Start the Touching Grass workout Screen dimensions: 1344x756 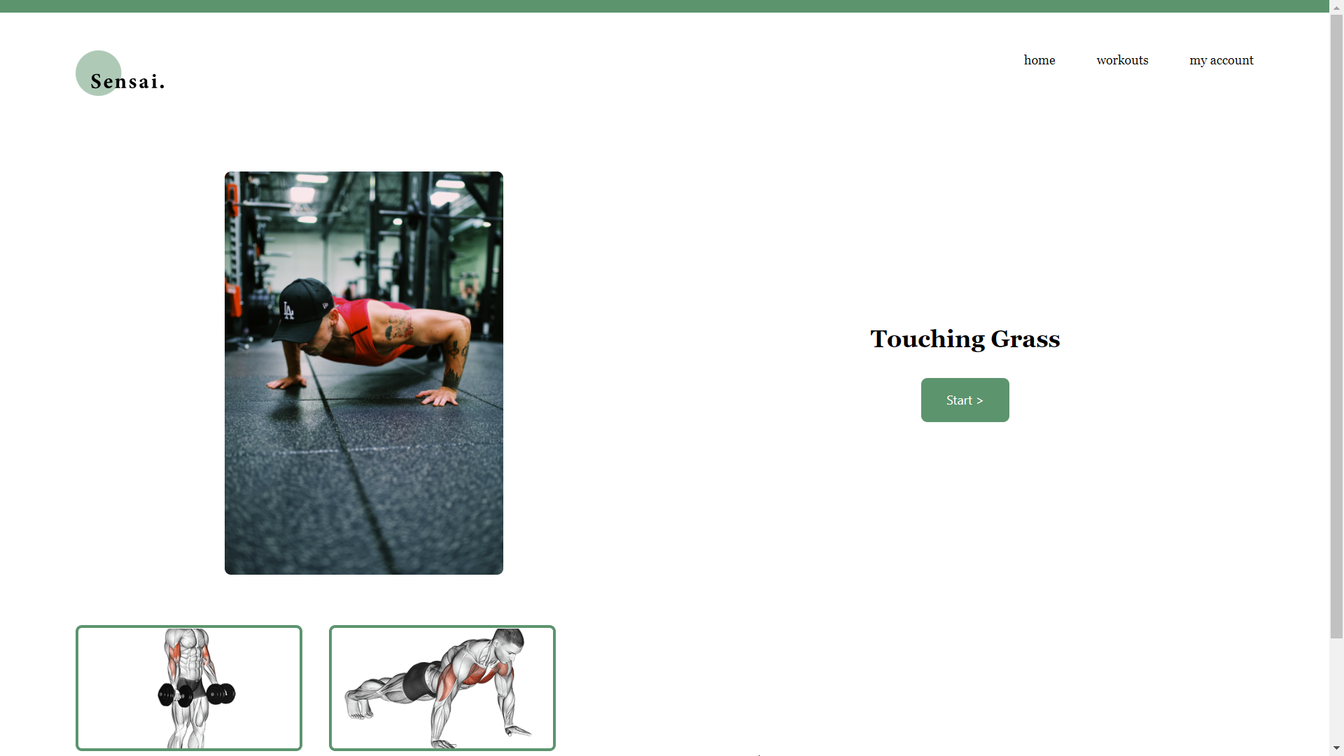(965, 400)
